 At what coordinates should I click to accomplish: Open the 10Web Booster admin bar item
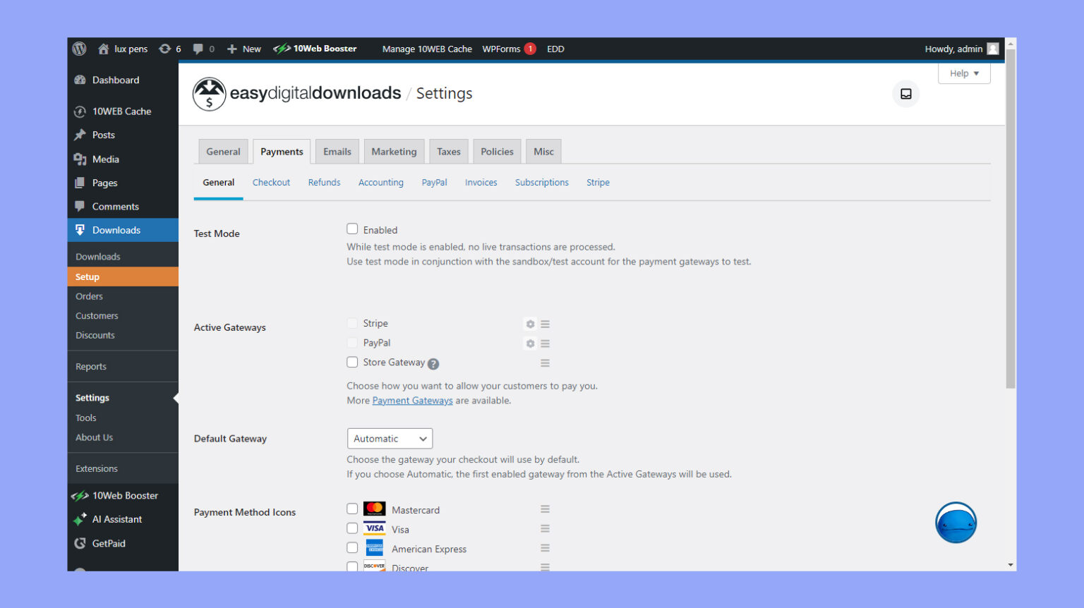315,49
